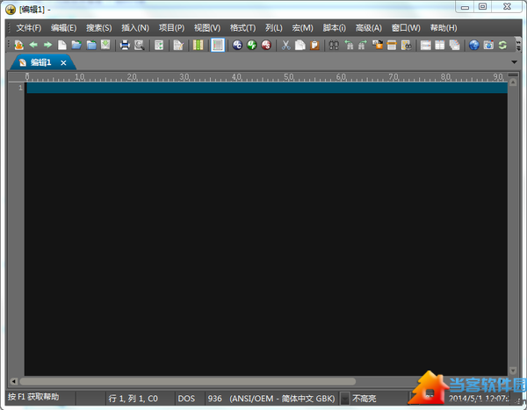The image size is (527, 410).
Task: Open the 高级(A) menu
Action: click(x=369, y=28)
